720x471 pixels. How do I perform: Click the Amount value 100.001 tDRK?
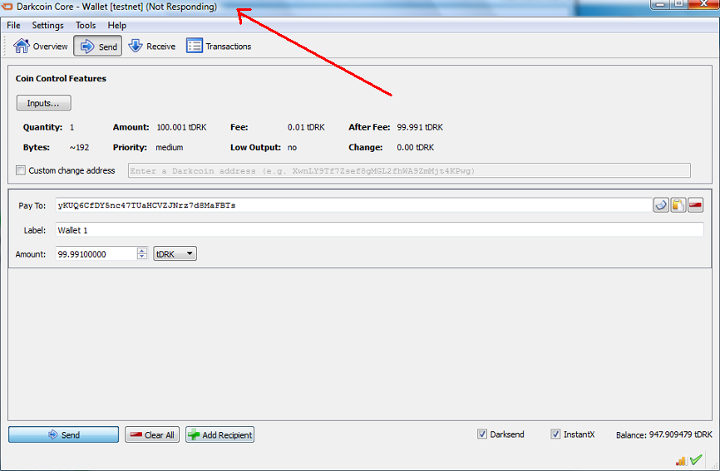[181, 127]
